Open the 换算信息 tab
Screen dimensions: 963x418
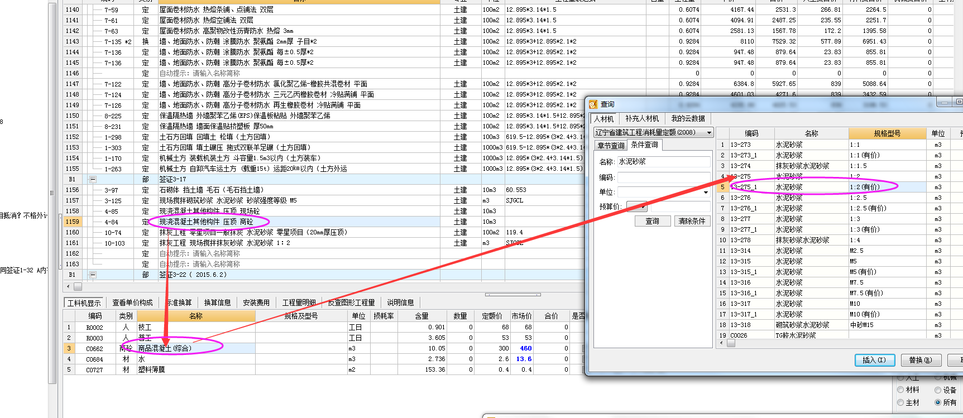pos(217,302)
